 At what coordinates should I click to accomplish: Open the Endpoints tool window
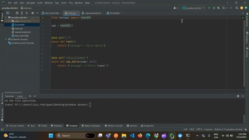pos(147,126)
